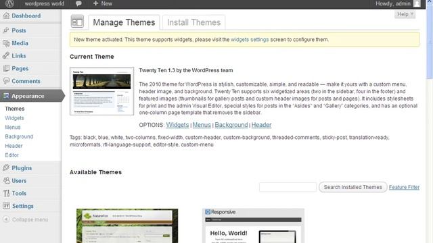Open Themes submenu item
This screenshot has width=433, height=243.
click(x=15, y=109)
